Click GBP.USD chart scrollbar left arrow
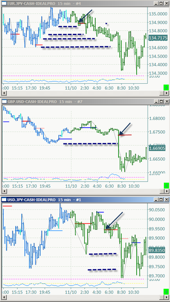170x302 pixels. coord(4,191)
